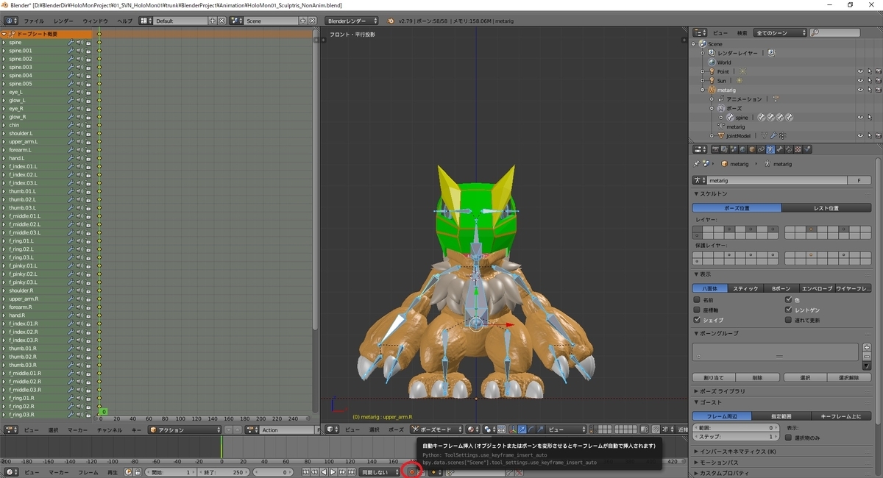Open the ポーズ menu in the 3D view header
883x478 pixels.
pos(396,429)
